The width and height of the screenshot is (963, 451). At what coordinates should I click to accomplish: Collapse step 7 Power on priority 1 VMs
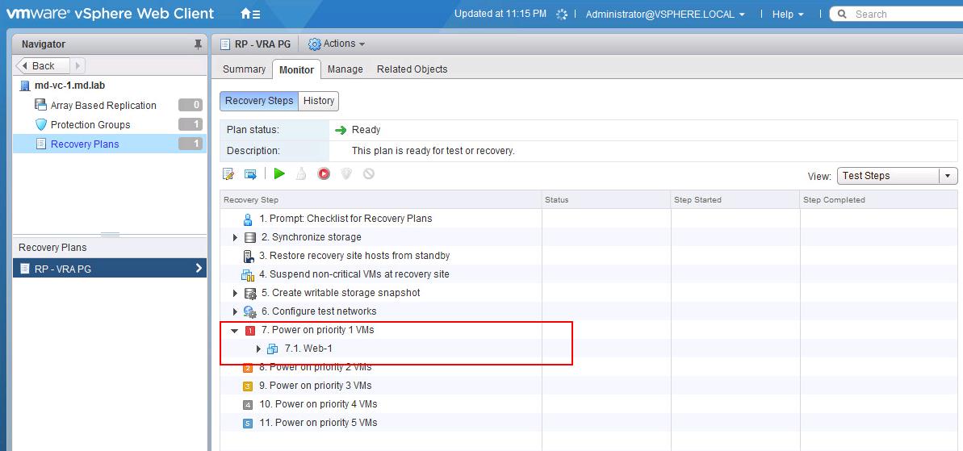[x=235, y=331]
